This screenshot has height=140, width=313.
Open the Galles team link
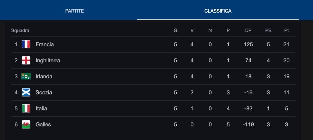[x=43, y=125]
